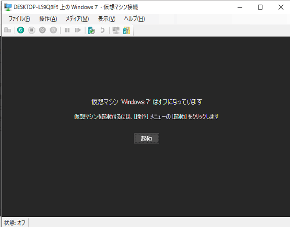
Task: Click the Pause toolbar icon
Action: click(x=67, y=30)
